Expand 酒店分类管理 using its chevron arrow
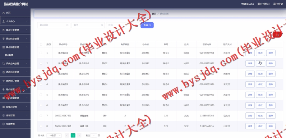The image size is (286, 138). pyautogui.click(x=27, y=63)
